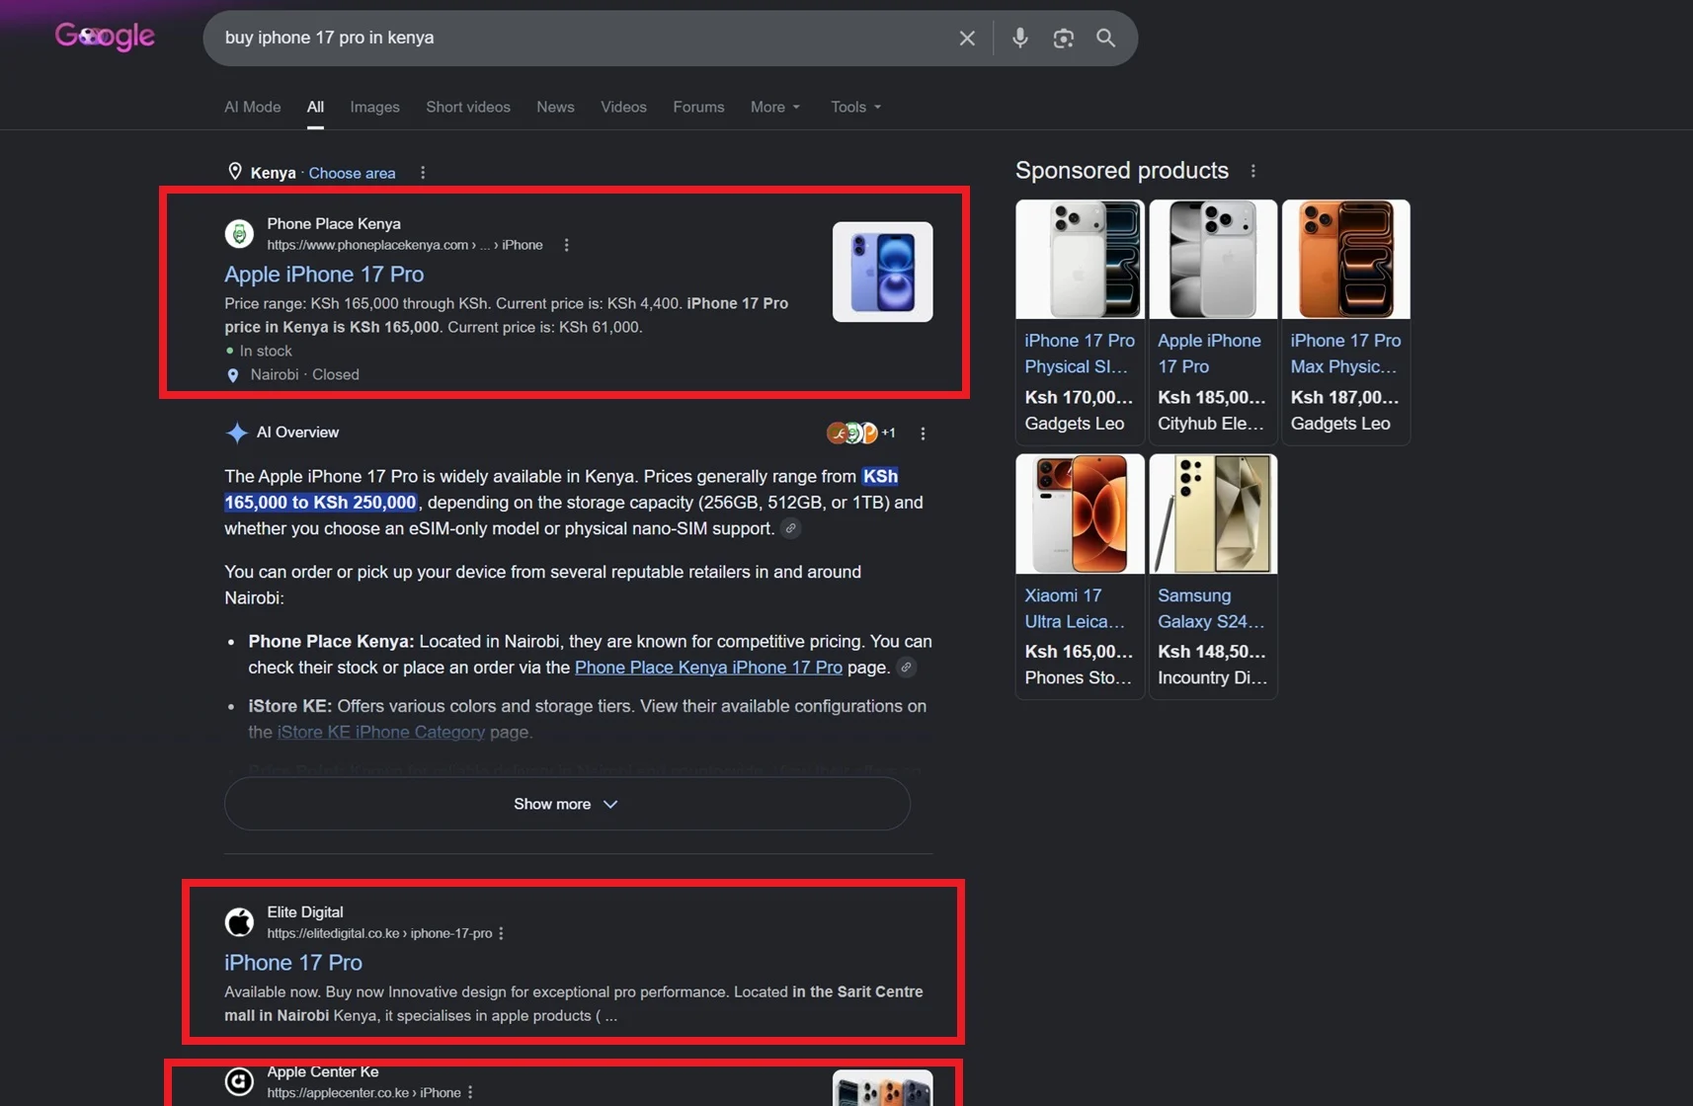Open Cityhub Apple iPhone 17 Pro product image
The image size is (1693, 1106).
click(1214, 260)
